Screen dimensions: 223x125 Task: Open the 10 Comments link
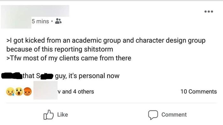click(198, 91)
